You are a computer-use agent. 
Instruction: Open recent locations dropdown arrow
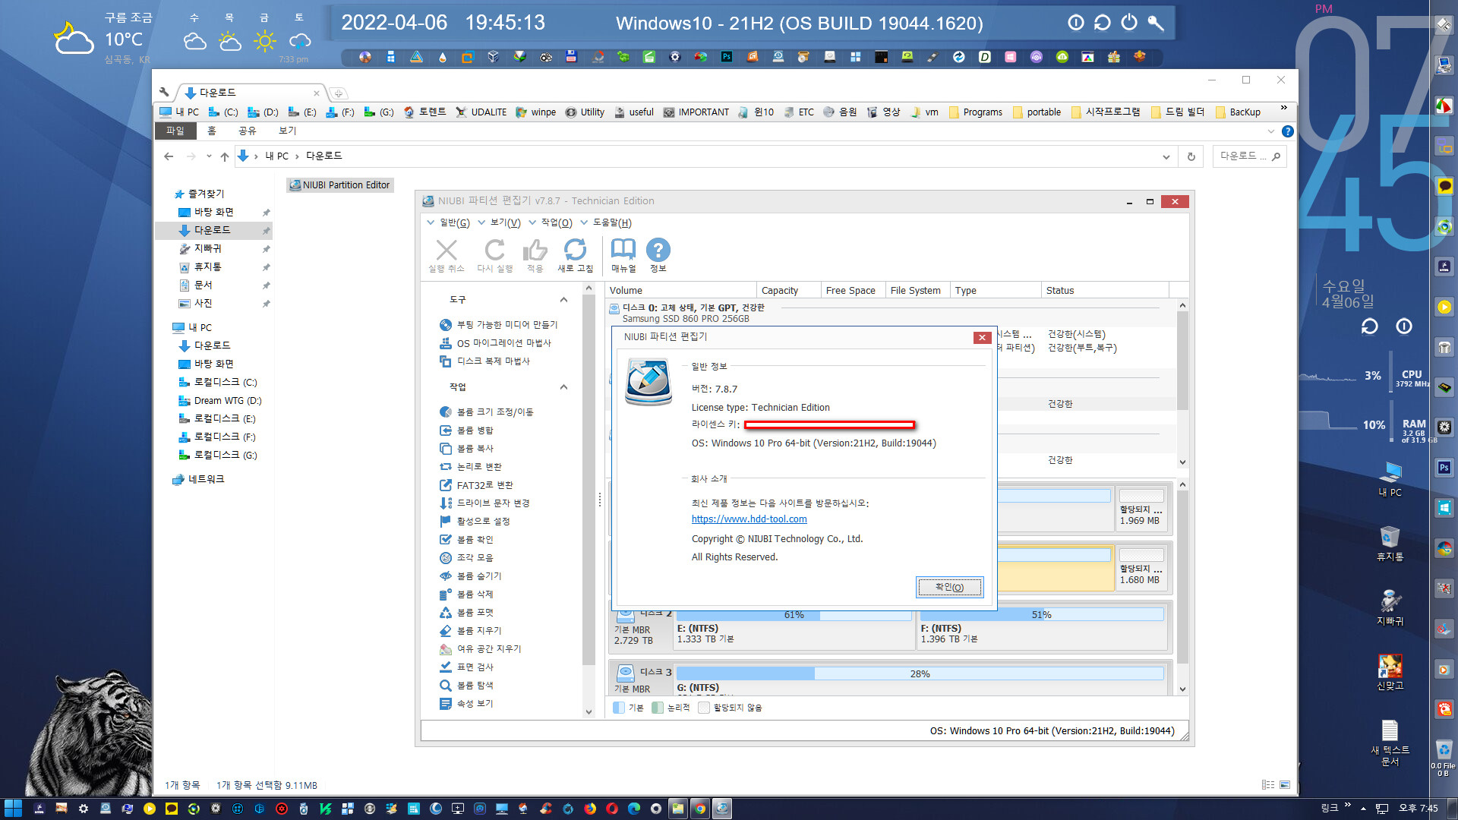point(209,156)
